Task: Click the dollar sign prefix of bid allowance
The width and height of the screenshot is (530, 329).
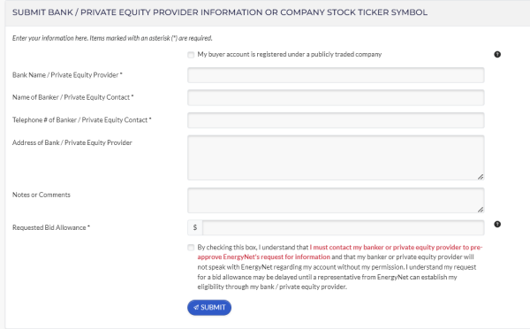Action: [195, 227]
